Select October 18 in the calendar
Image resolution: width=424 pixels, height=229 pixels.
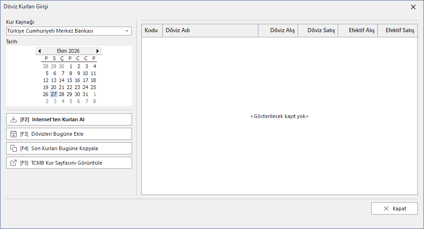point(93,80)
